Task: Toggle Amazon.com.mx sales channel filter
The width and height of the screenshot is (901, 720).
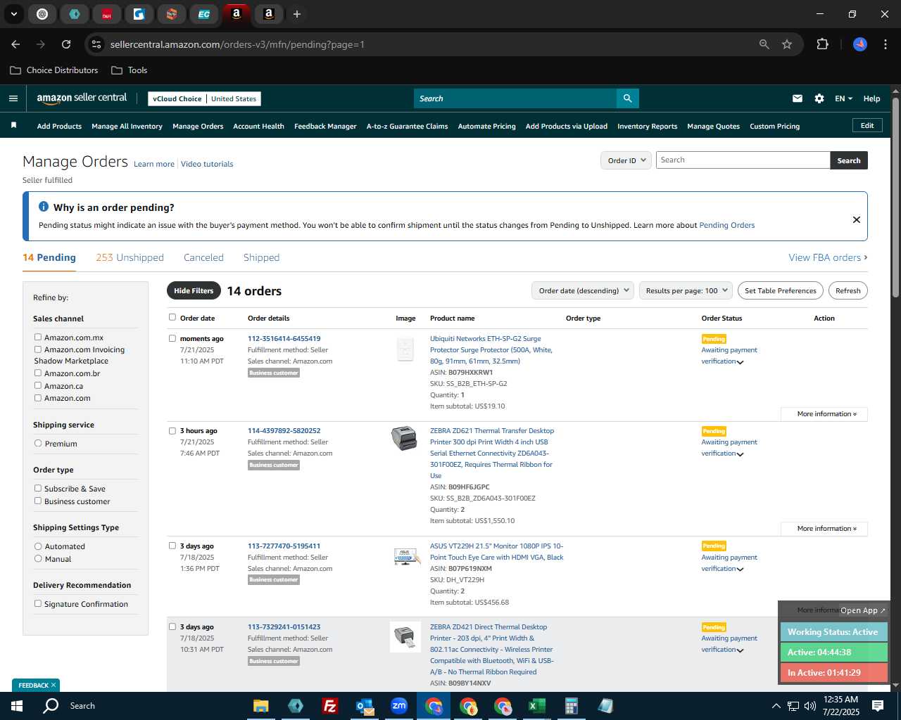Action: pos(38,337)
